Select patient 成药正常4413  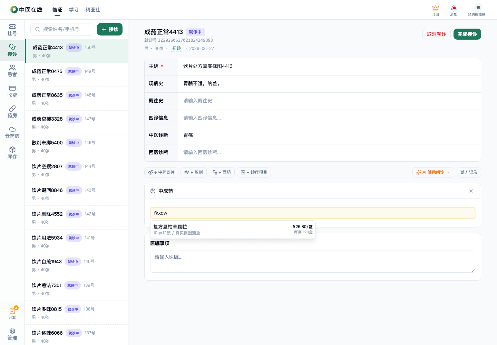pyautogui.click(x=77, y=51)
